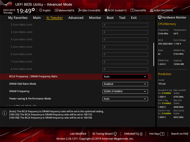Click the CPU/Memory section heading
Image resolution: width=190 pixels, height=142 pixels.
[x=167, y=24]
